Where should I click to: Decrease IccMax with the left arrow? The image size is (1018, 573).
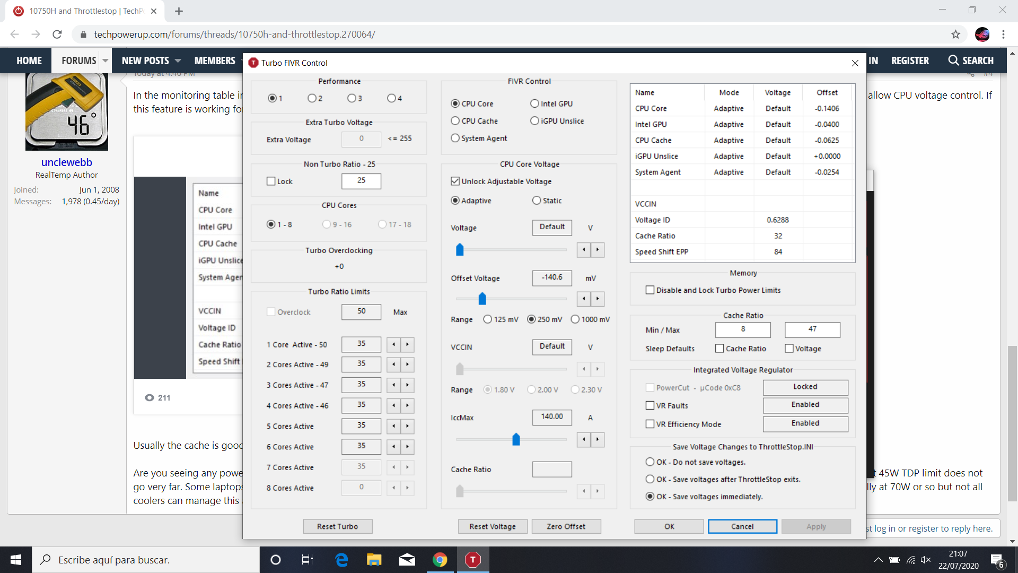point(584,440)
